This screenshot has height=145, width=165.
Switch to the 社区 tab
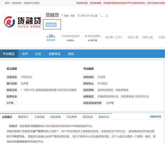pos(38,54)
